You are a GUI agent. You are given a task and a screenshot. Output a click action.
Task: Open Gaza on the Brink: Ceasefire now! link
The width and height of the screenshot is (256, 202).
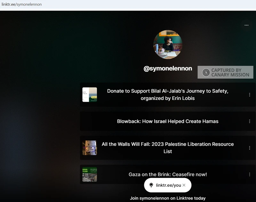click(x=168, y=174)
